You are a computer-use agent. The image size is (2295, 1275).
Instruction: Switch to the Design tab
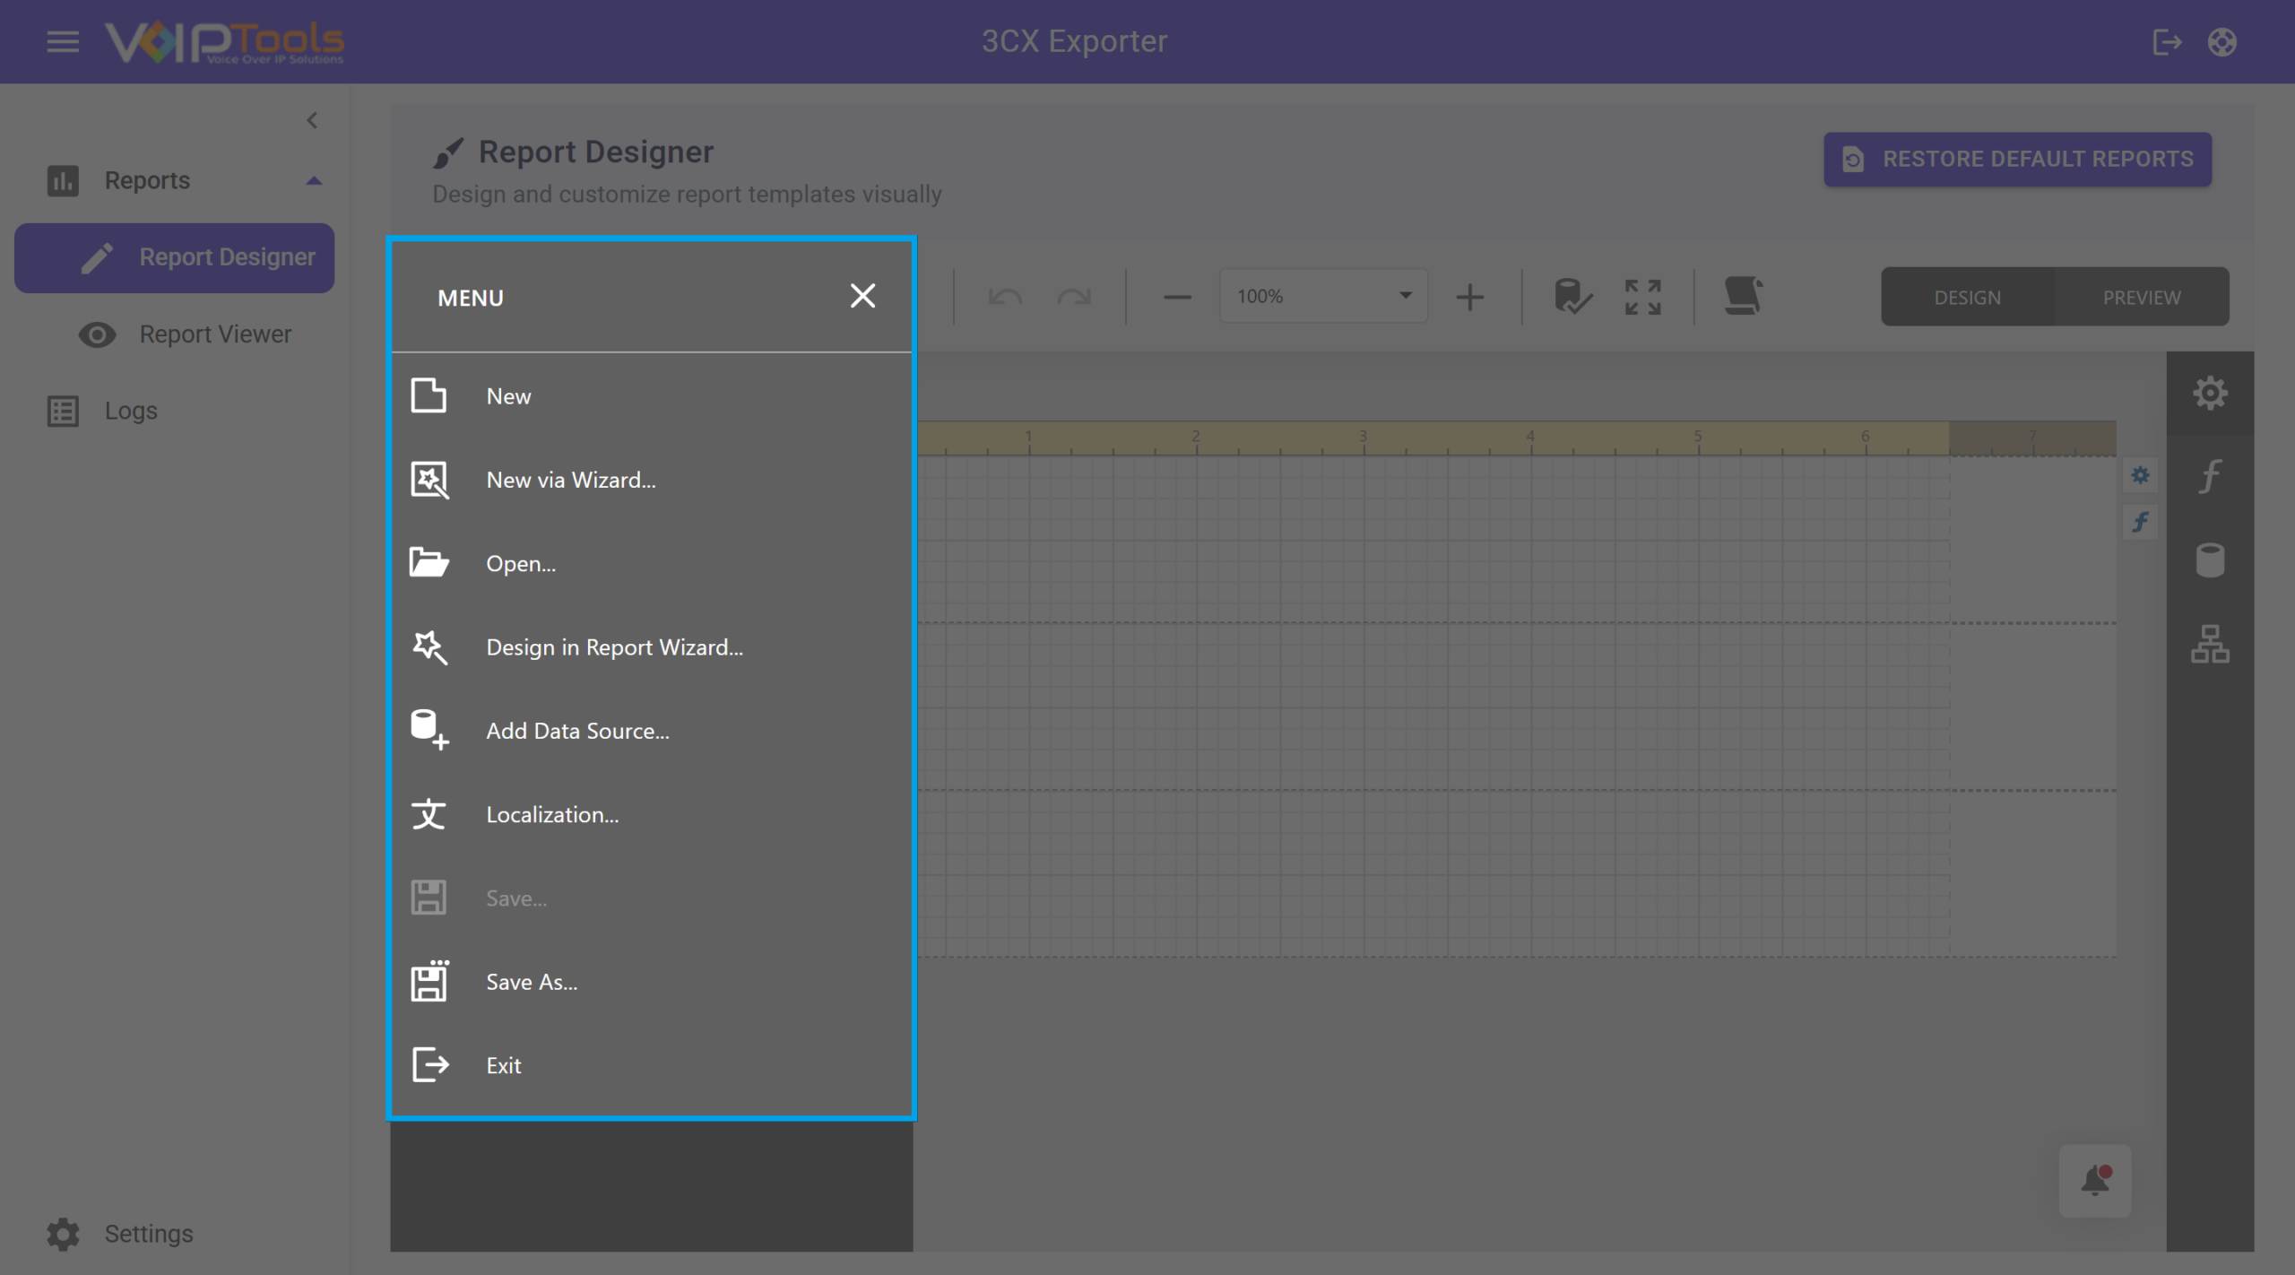pyautogui.click(x=1968, y=297)
